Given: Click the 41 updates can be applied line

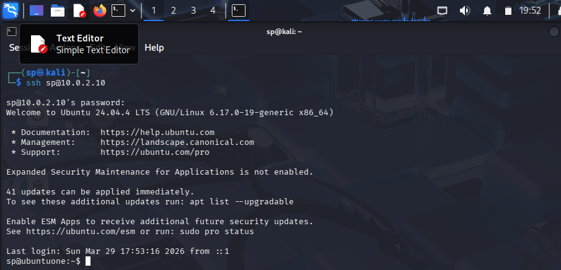Looking at the screenshot, I should point(100,192).
